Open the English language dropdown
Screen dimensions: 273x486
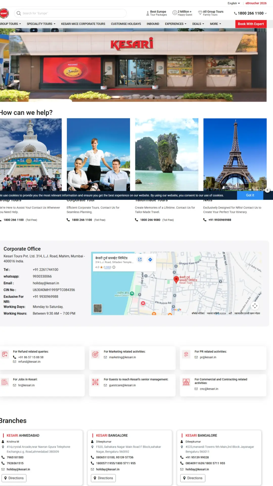pyautogui.click(x=234, y=3)
